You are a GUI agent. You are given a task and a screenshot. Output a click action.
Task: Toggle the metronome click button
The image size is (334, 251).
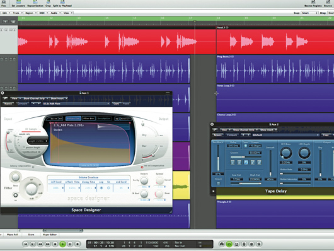[x=259, y=244]
